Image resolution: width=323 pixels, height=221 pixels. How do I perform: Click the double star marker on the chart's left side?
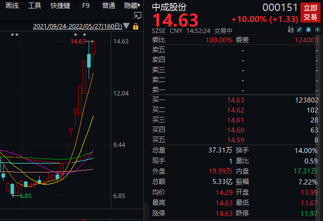tap(15, 34)
